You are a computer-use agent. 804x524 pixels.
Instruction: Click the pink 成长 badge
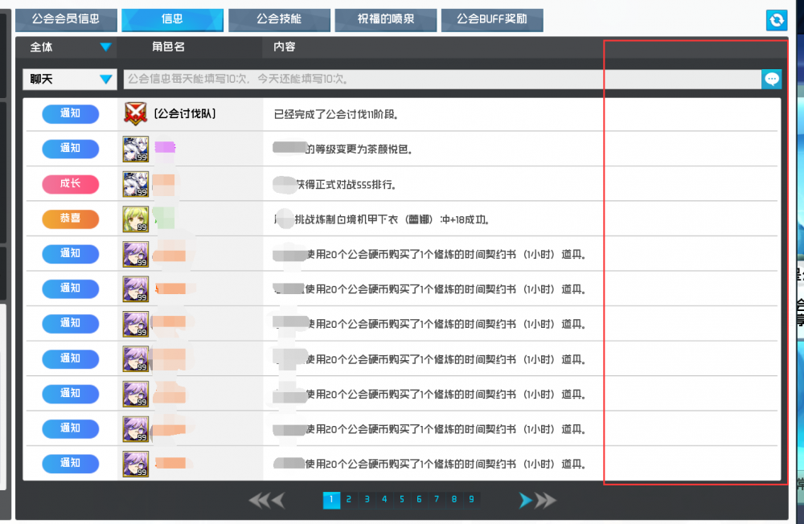70,183
